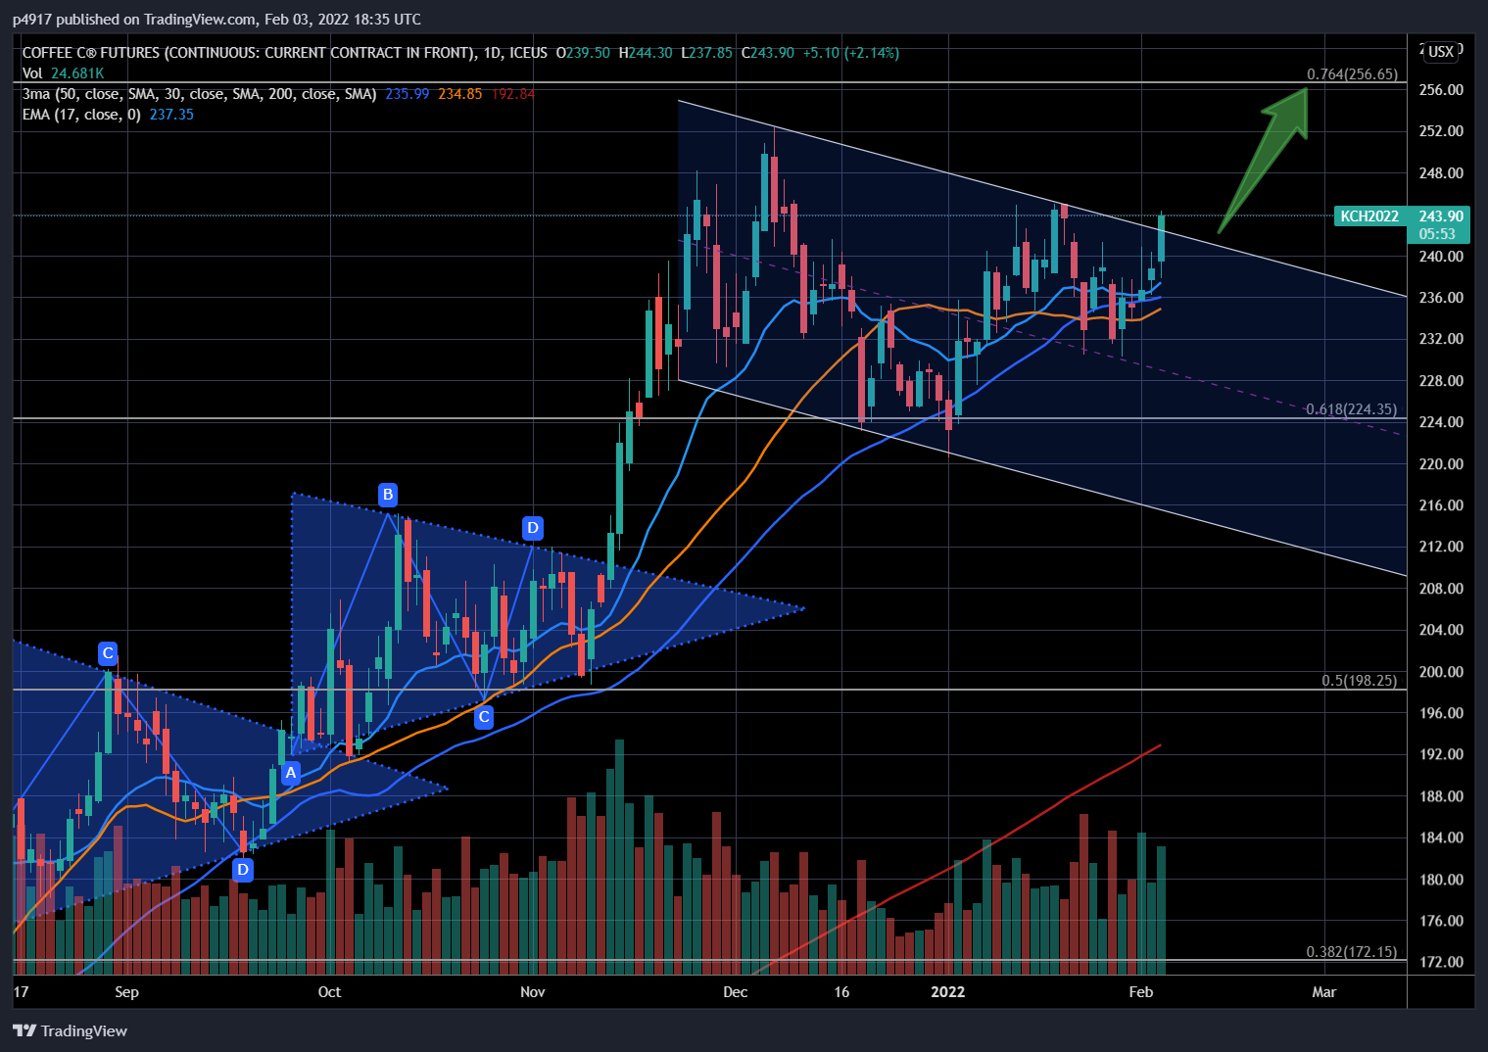Click the 0.764(256.65) Fibonacci level label

pos(1352,74)
